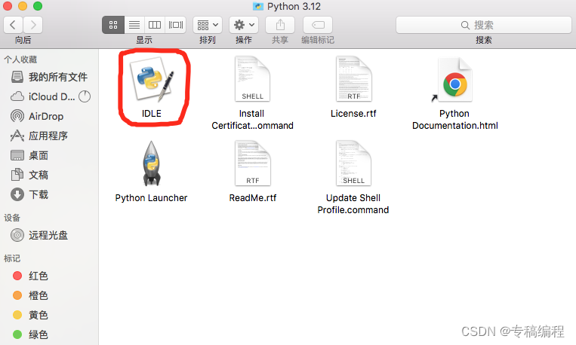Click the IDLE file name label
The image size is (576, 345).
(152, 114)
